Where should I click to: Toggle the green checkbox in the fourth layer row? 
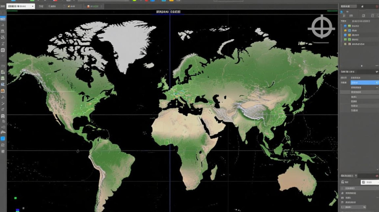click(x=345, y=40)
